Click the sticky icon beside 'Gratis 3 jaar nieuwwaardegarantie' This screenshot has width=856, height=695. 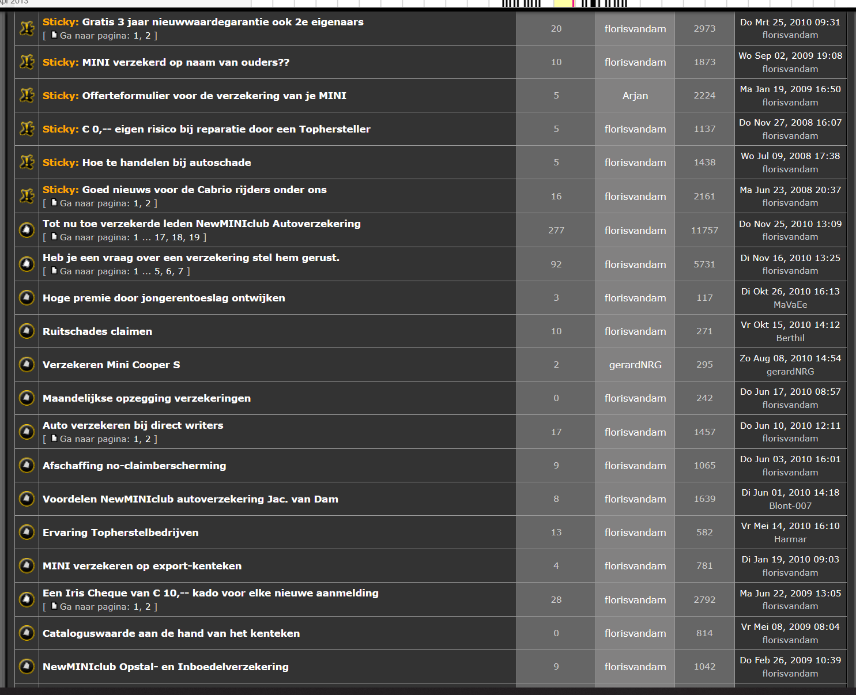point(27,28)
